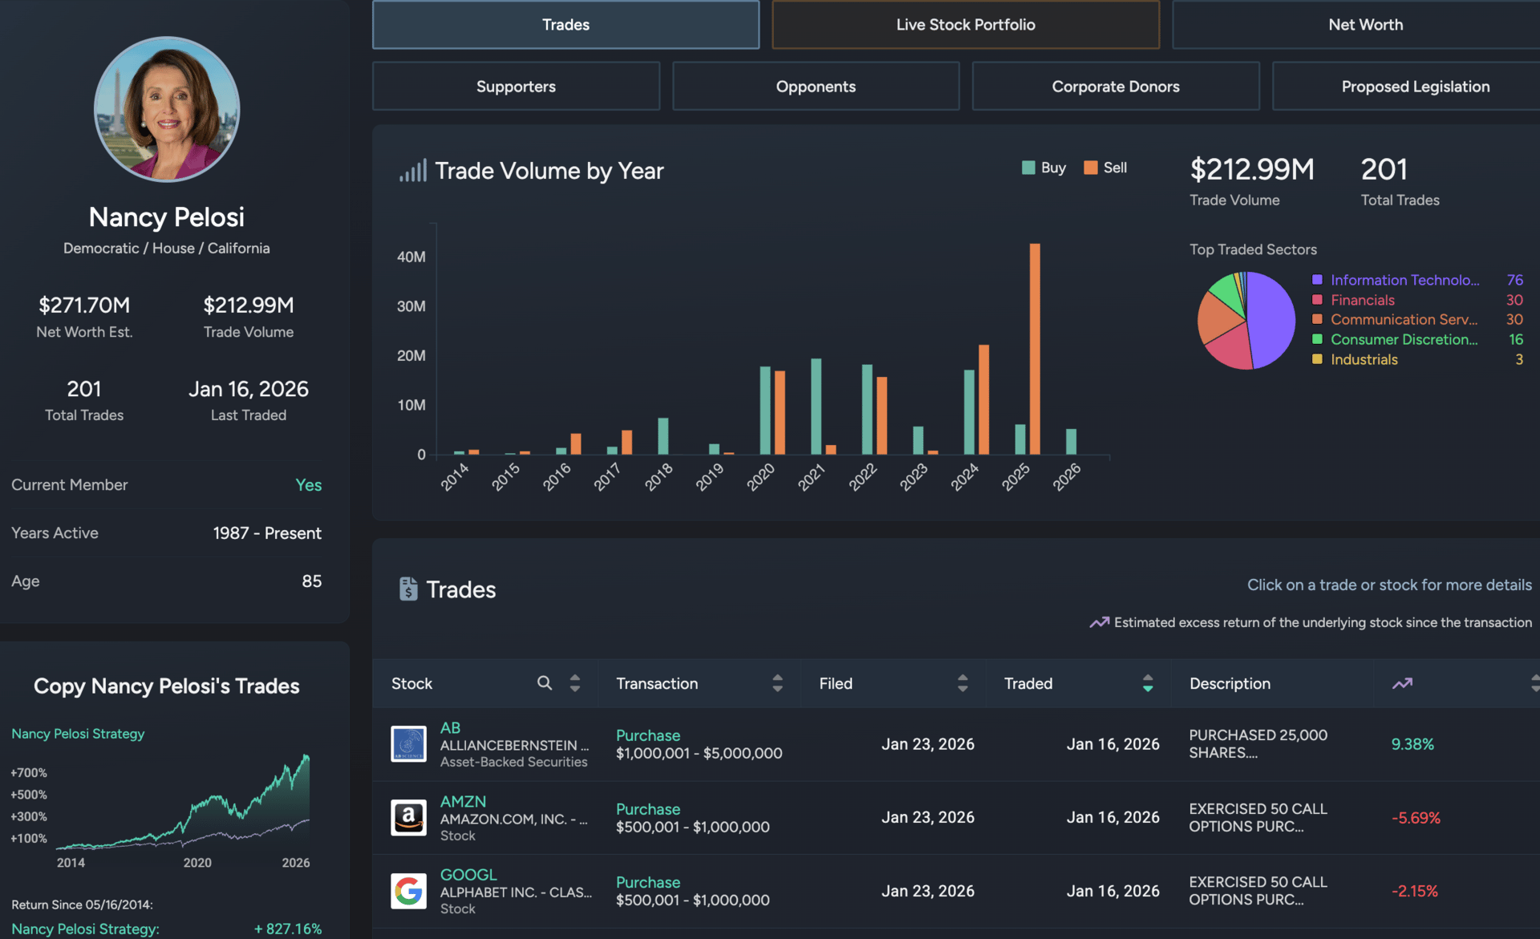Image resolution: width=1540 pixels, height=939 pixels.
Task: Sort table by Traded date arrows
Action: click(1148, 683)
